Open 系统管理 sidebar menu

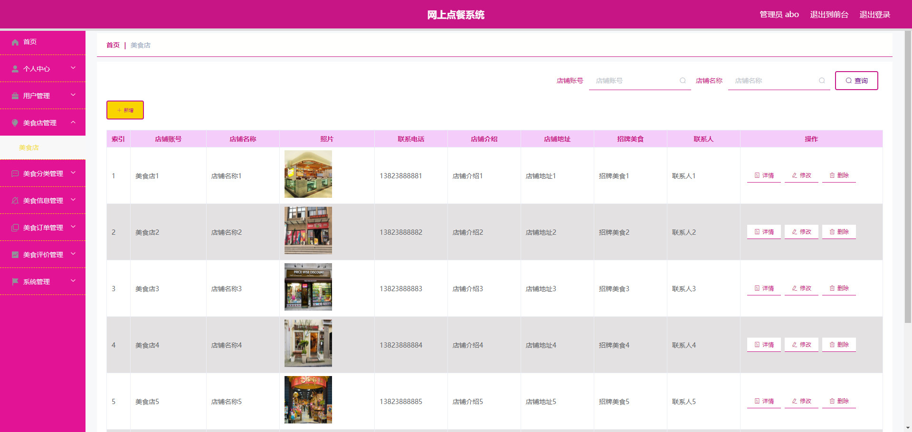[43, 282]
